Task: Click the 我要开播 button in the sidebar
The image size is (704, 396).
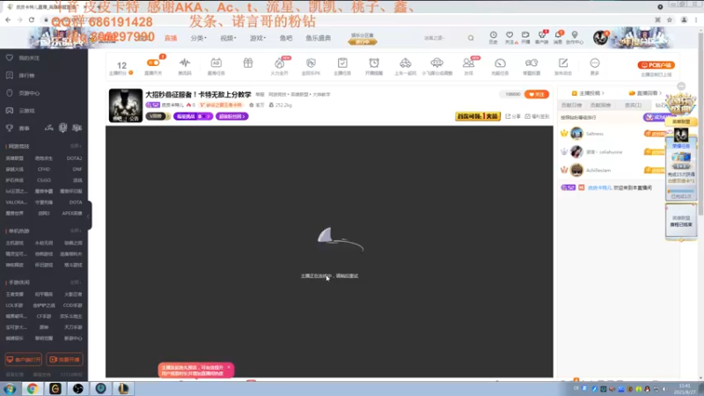Action: point(64,359)
